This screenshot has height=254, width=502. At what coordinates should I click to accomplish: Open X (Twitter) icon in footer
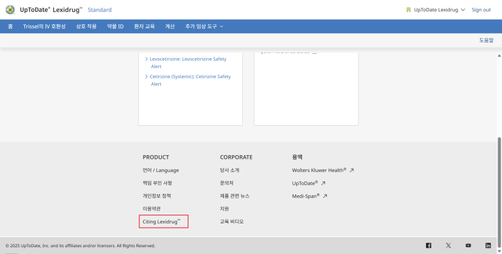click(448, 245)
